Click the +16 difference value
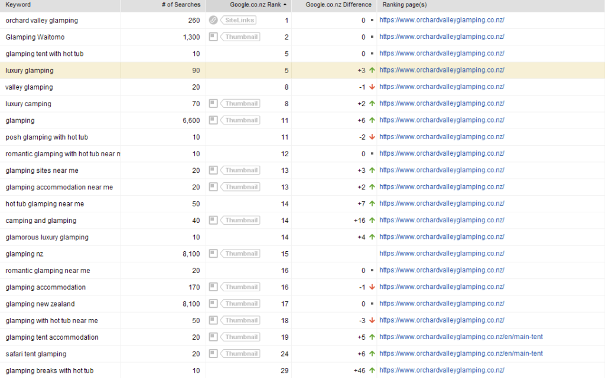This screenshot has width=605, height=378. [360, 221]
